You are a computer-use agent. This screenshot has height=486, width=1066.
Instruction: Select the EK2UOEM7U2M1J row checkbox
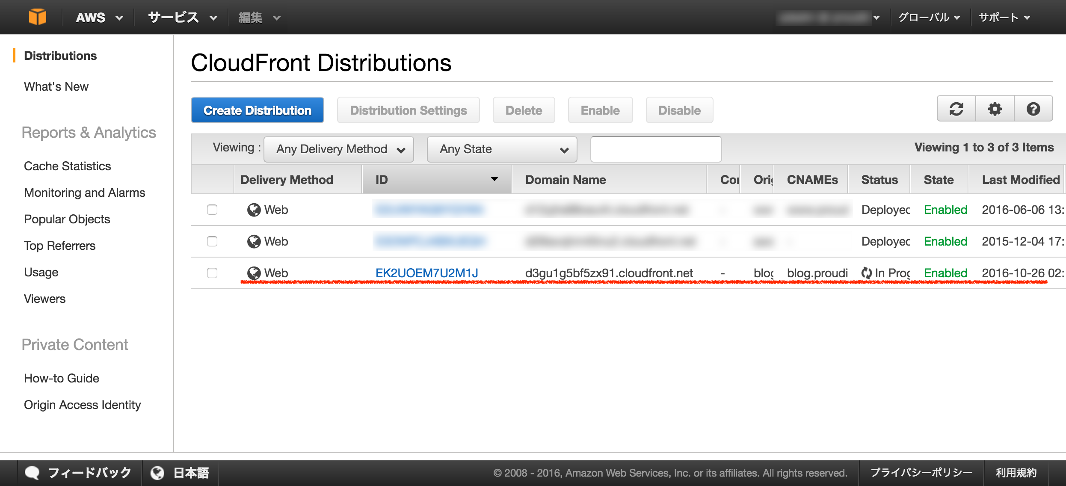pos(212,273)
